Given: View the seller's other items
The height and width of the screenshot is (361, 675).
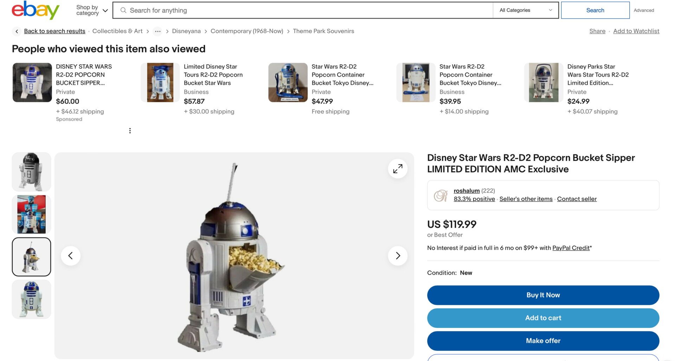Looking at the screenshot, I should [x=526, y=199].
